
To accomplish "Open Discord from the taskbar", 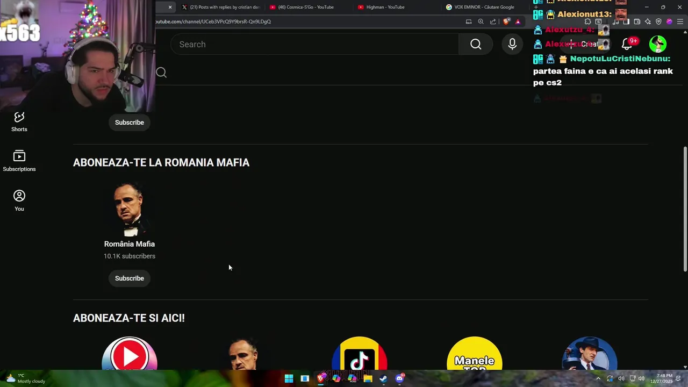I will [399, 378].
